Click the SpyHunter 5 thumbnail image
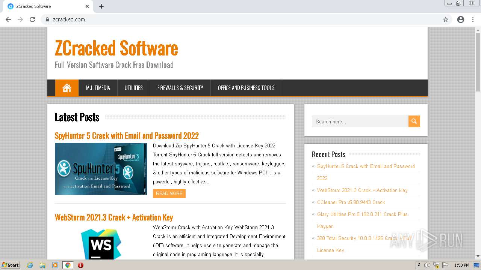The height and width of the screenshot is (270, 481). (x=101, y=169)
